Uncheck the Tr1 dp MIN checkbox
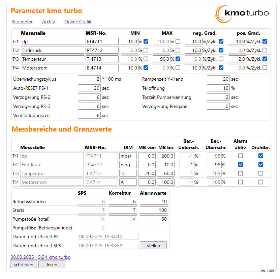This screenshot has width=280, height=279. click(146, 41)
